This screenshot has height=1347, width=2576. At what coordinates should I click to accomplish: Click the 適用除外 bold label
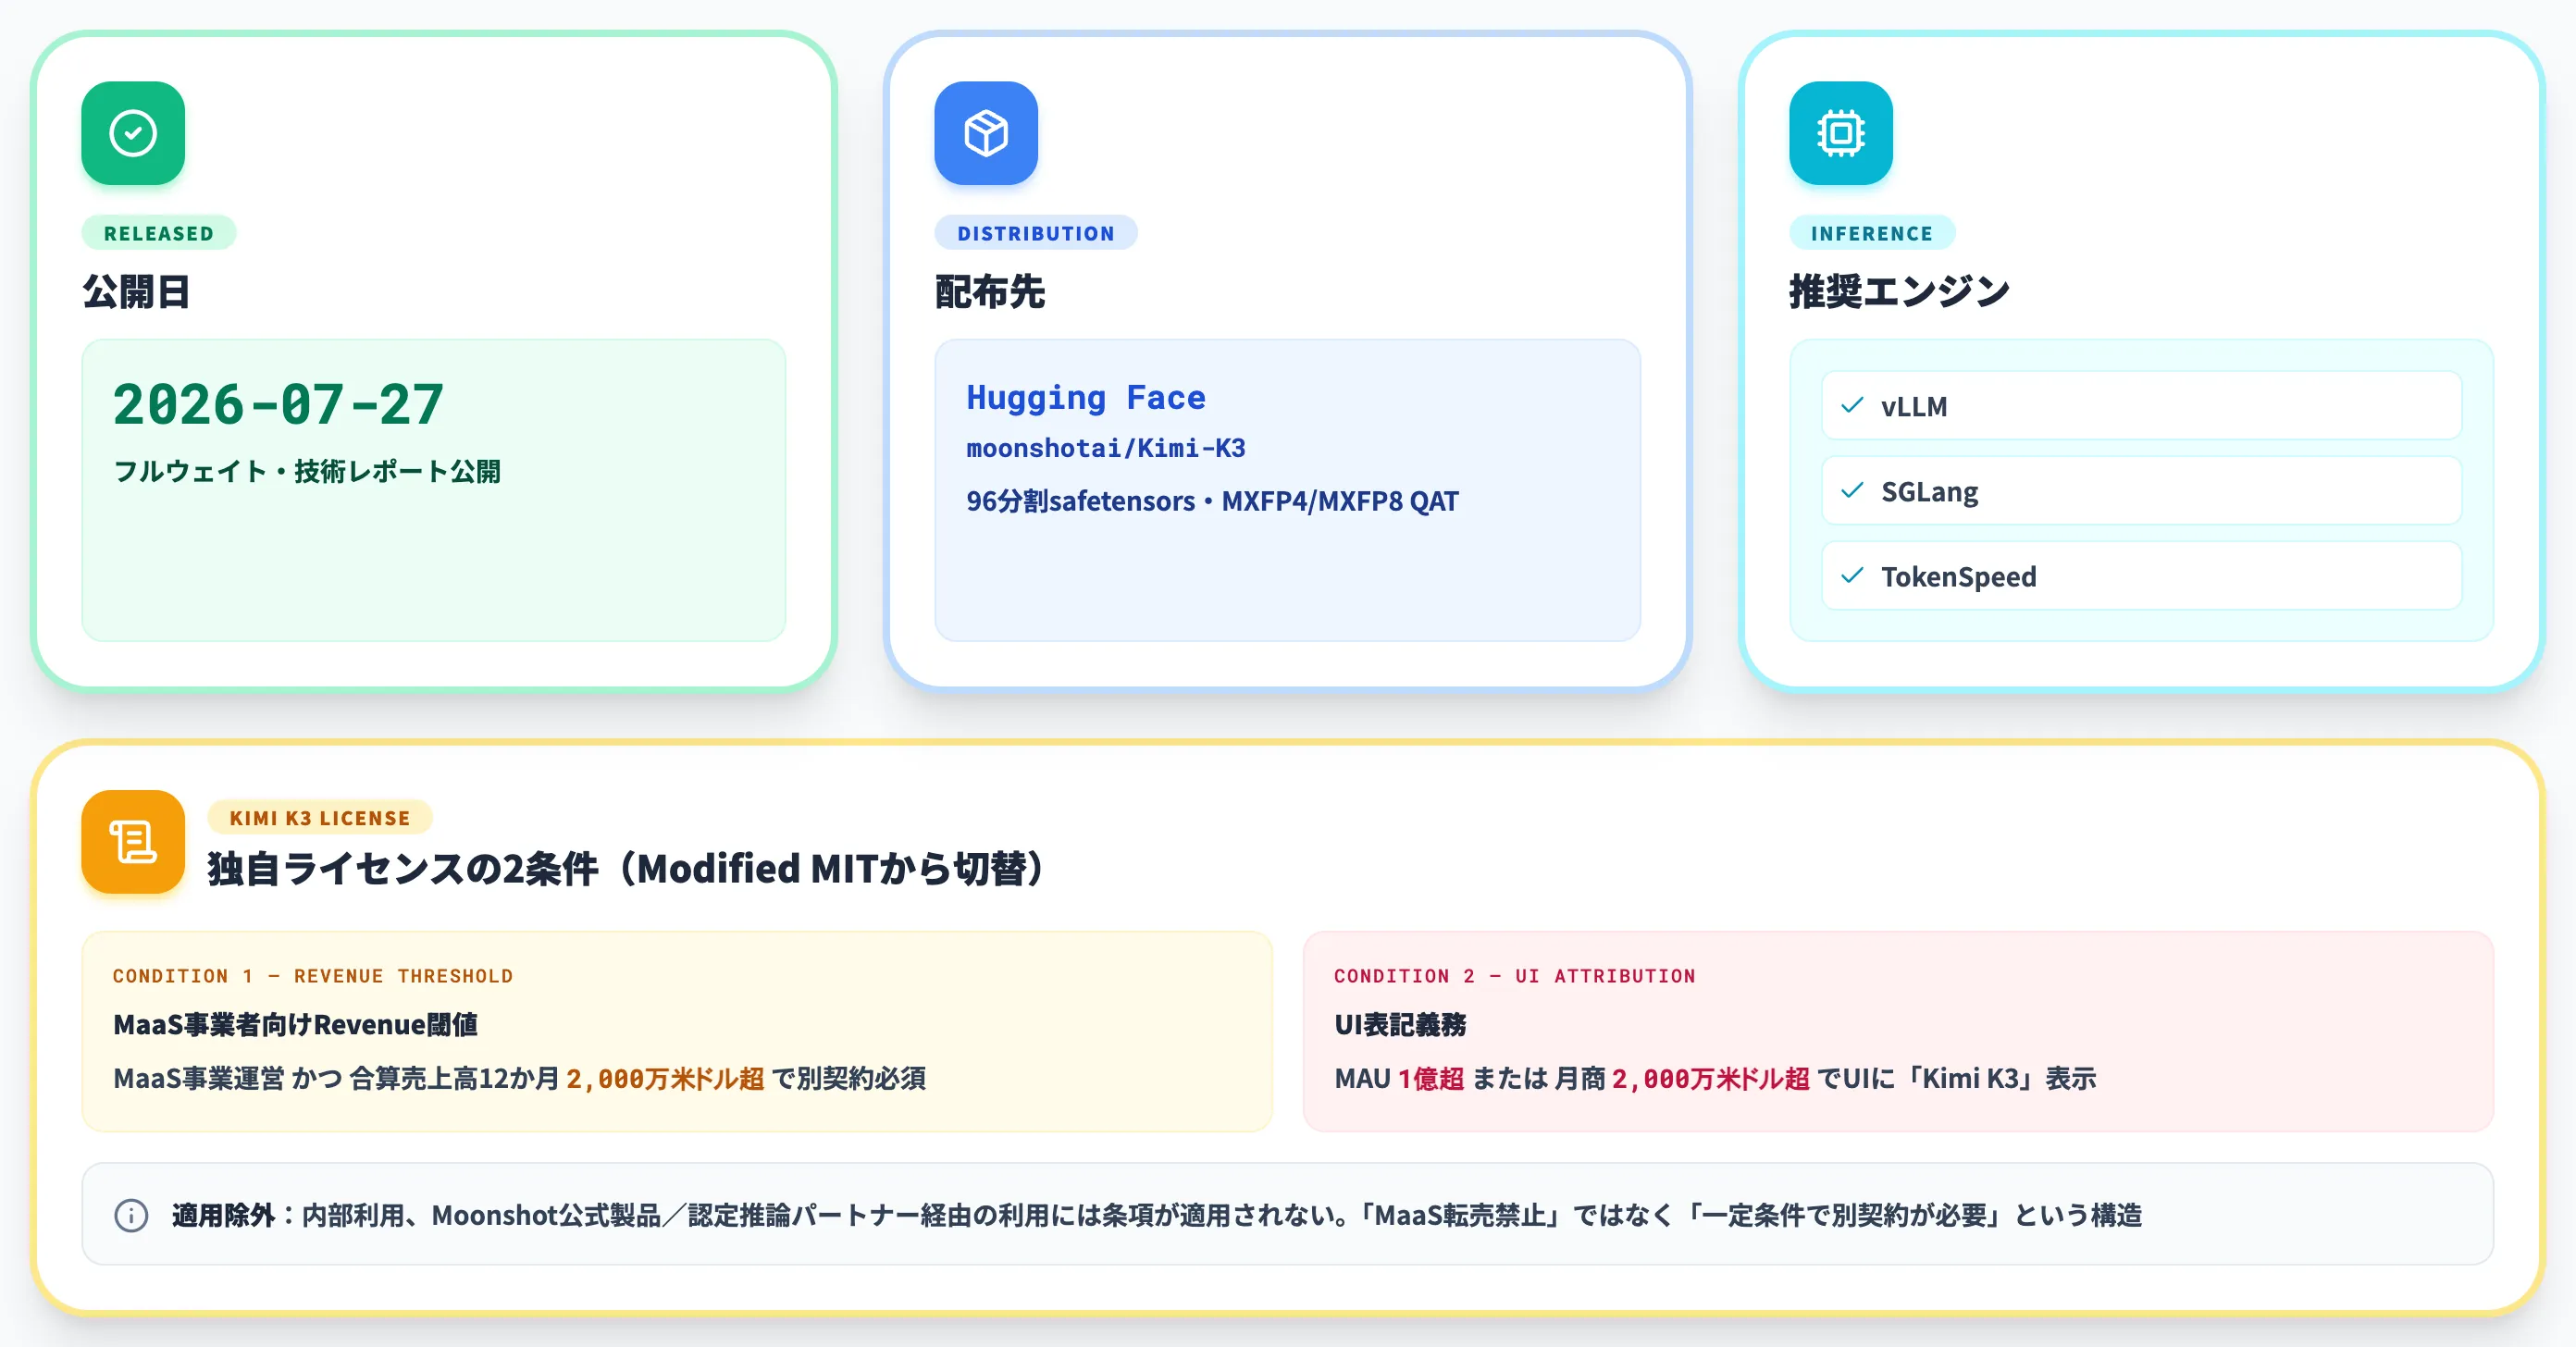223,1215
